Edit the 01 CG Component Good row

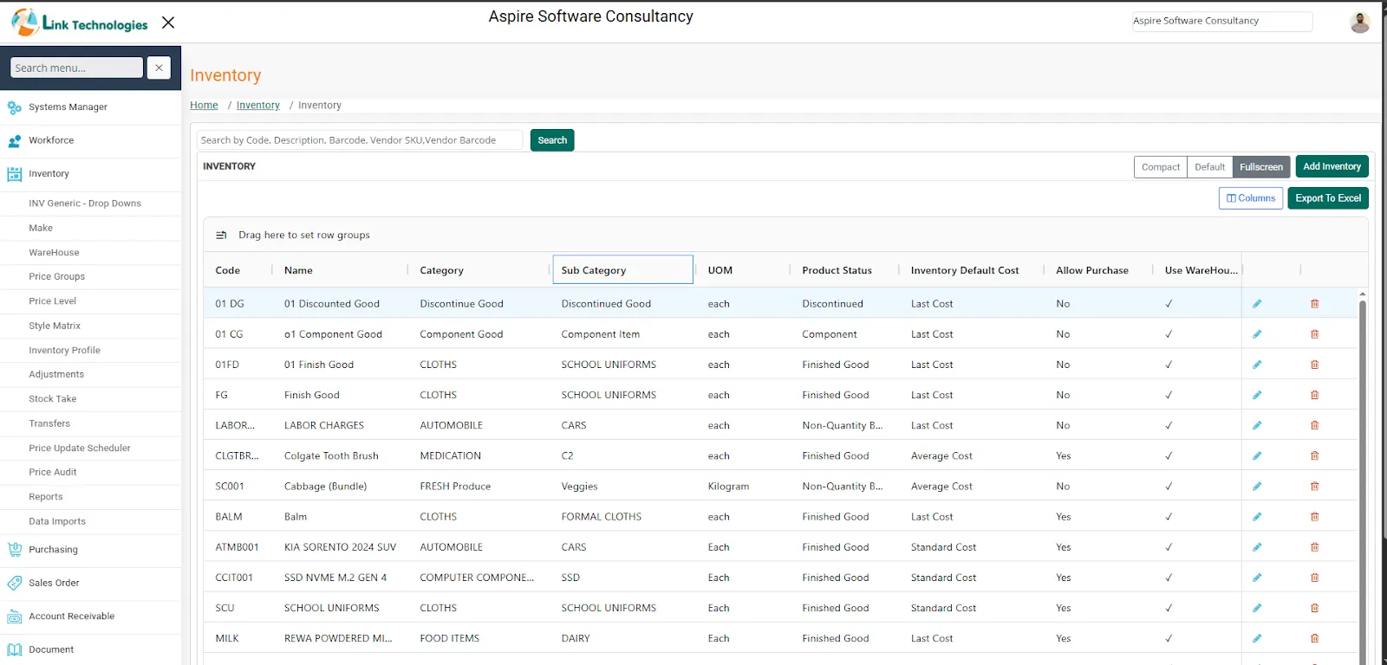coord(1257,334)
